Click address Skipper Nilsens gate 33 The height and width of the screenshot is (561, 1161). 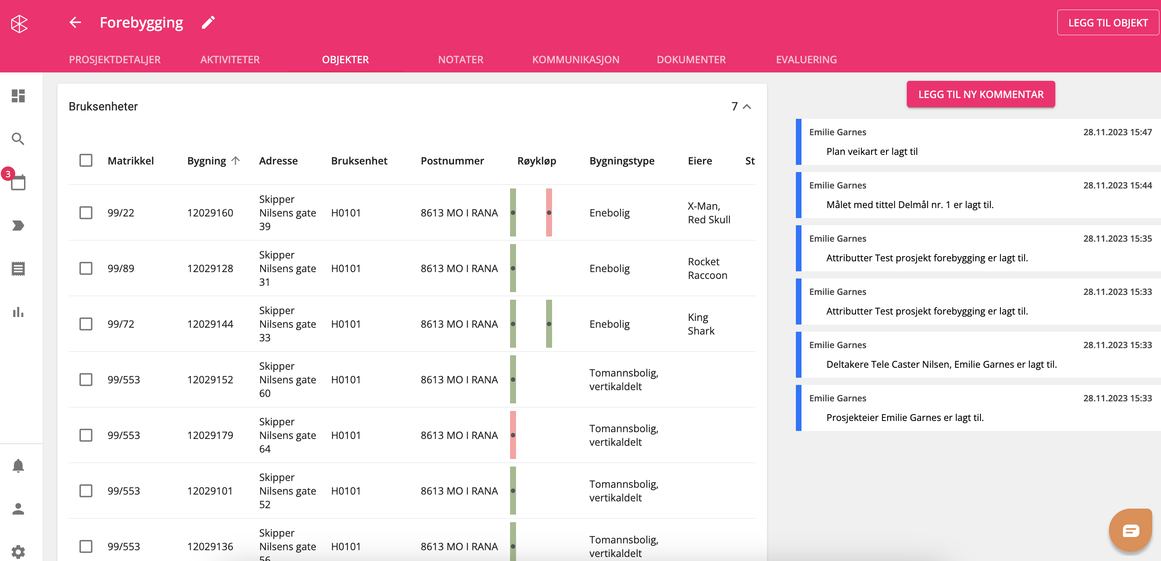pos(287,324)
